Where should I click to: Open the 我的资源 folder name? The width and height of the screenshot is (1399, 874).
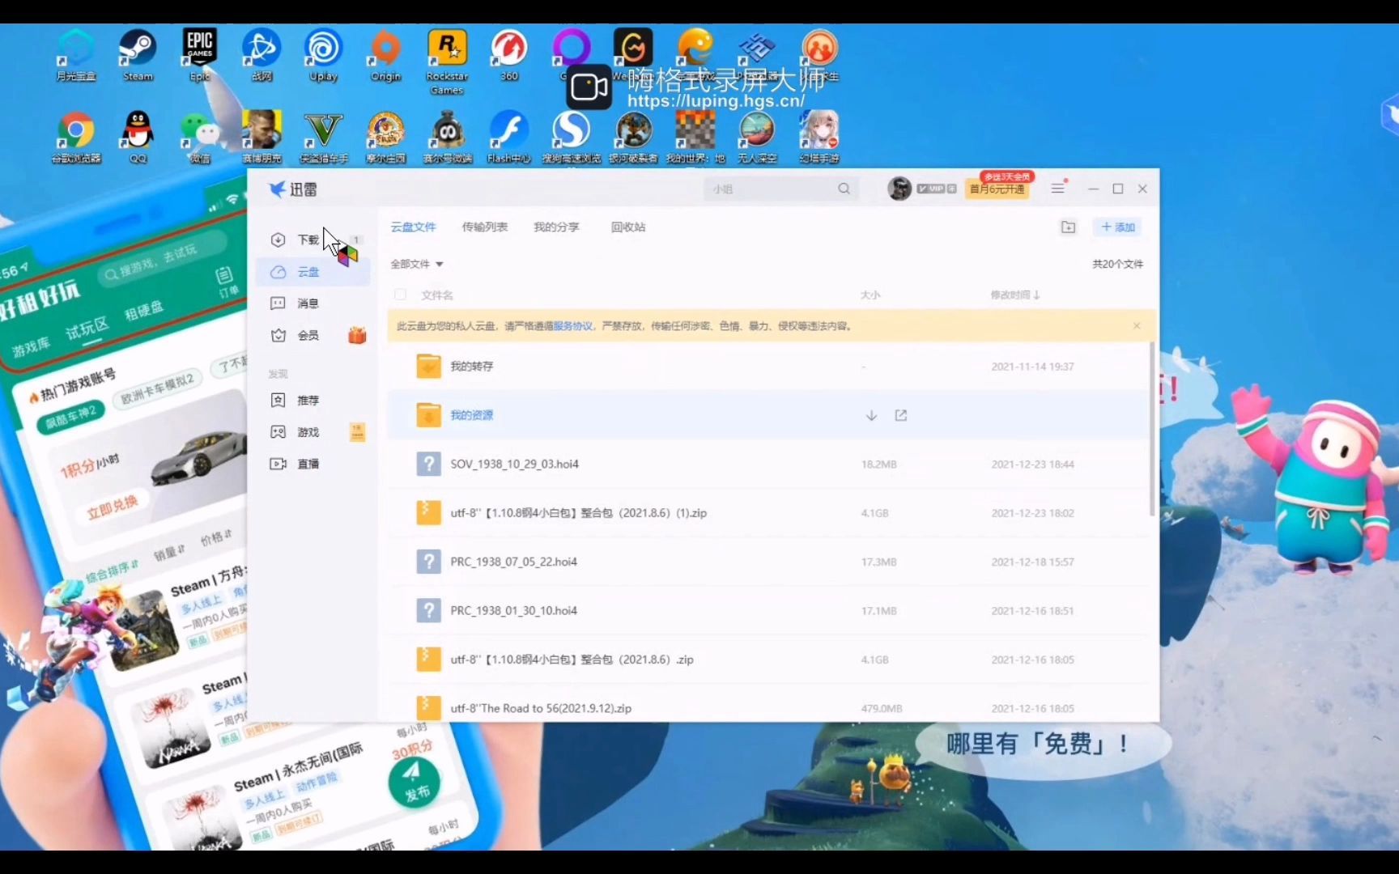click(471, 415)
